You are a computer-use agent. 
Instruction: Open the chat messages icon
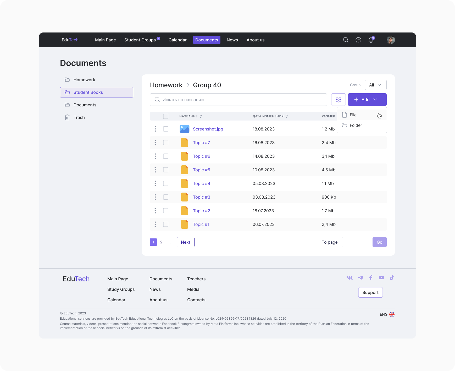click(358, 40)
